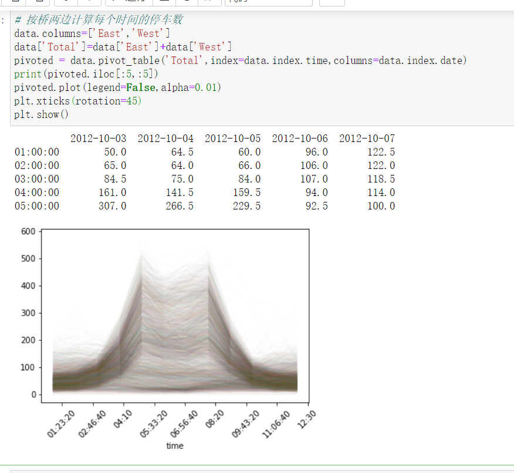Click the 2012-10-06 column header
Screen dimensions: 514x473
[x=300, y=138]
